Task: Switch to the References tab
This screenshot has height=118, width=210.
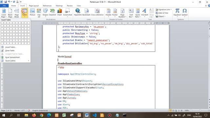Action: click(47, 6)
